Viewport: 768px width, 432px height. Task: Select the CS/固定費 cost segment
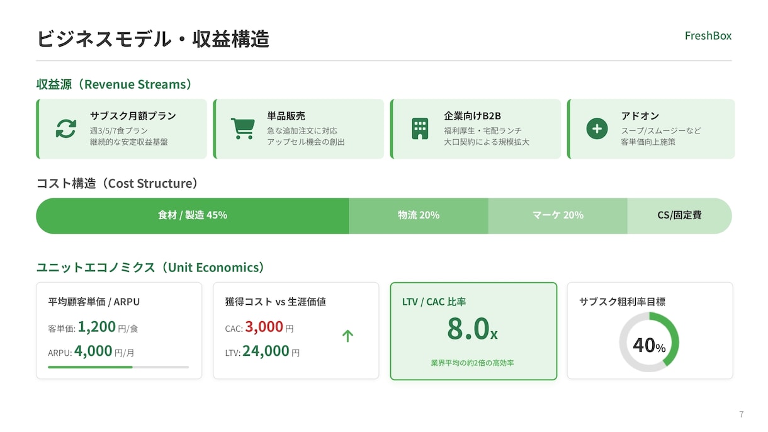pos(680,215)
